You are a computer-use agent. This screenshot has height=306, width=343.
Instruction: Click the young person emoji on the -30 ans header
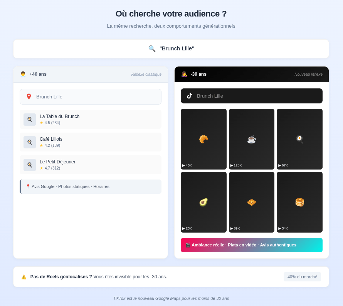coord(184,74)
